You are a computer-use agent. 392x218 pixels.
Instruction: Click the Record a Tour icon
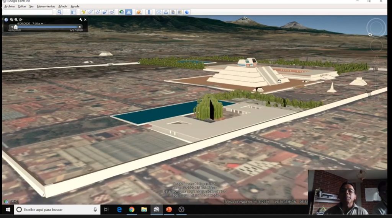point(112,12)
